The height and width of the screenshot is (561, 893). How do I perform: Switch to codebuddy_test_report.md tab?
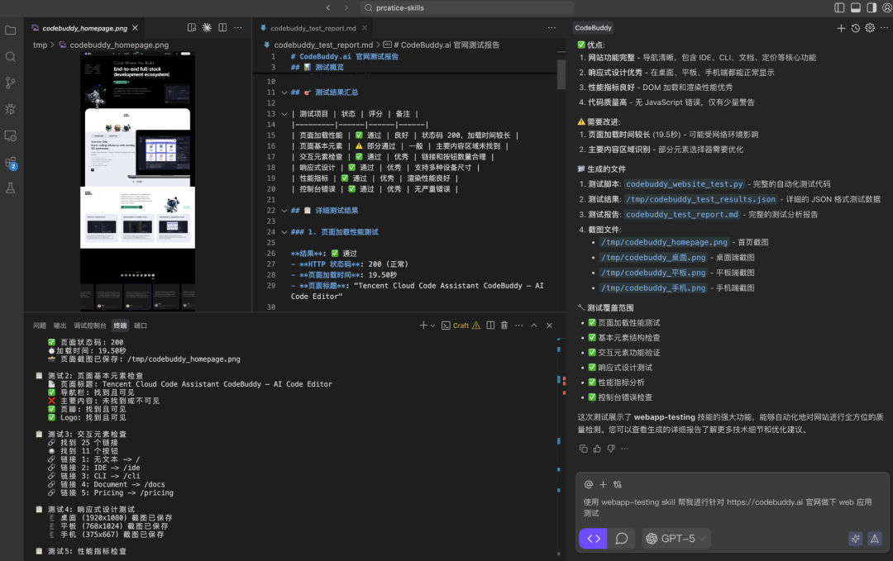click(313, 28)
